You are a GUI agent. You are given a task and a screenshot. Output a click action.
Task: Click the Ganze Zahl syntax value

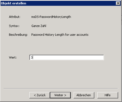(39, 26)
